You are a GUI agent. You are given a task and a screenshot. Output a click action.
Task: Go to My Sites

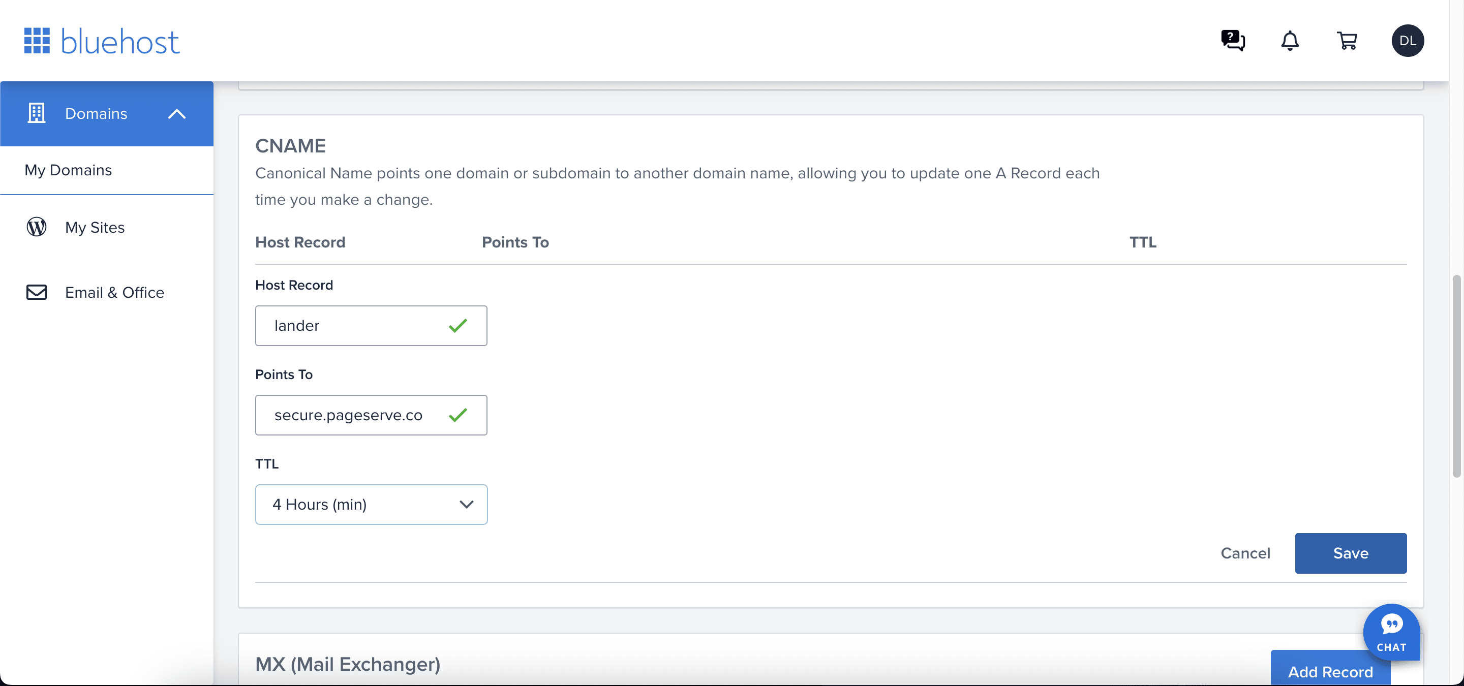(x=95, y=227)
